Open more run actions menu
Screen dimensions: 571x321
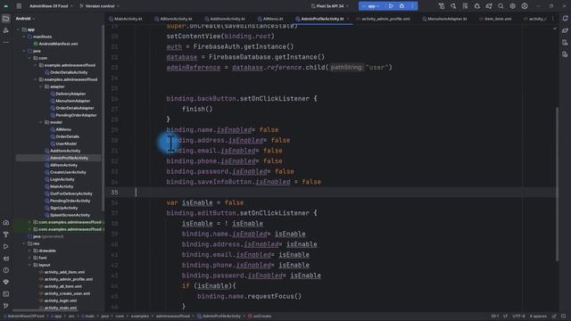pyautogui.click(x=412, y=6)
